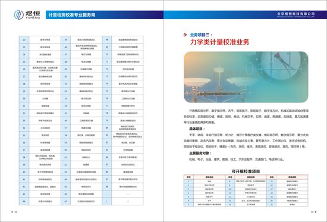Click the red chevron before 业务项目三

point(185,35)
